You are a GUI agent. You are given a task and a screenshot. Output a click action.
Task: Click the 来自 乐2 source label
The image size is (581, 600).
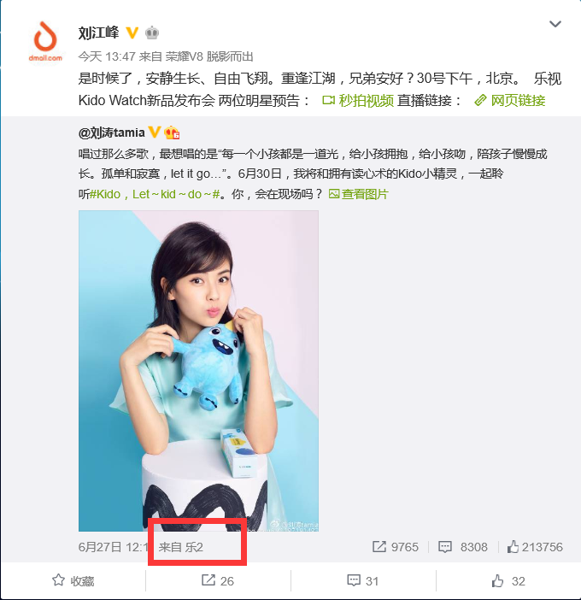pyautogui.click(x=181, y=547)
